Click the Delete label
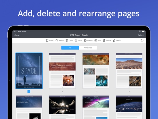Image resolution: width=158 pixels, height=119 pixels. coord(108,41)
